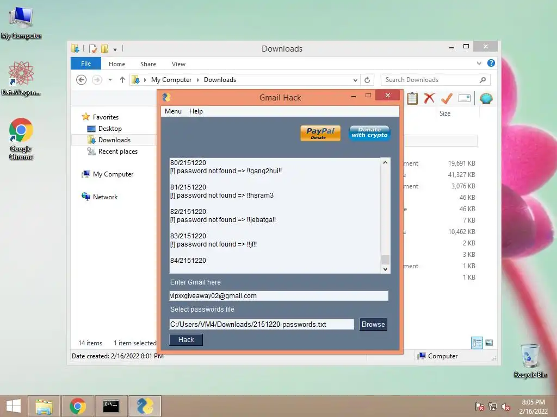
Task: Click the Properties quick access toolbar icon
Action: coord(92,48)
